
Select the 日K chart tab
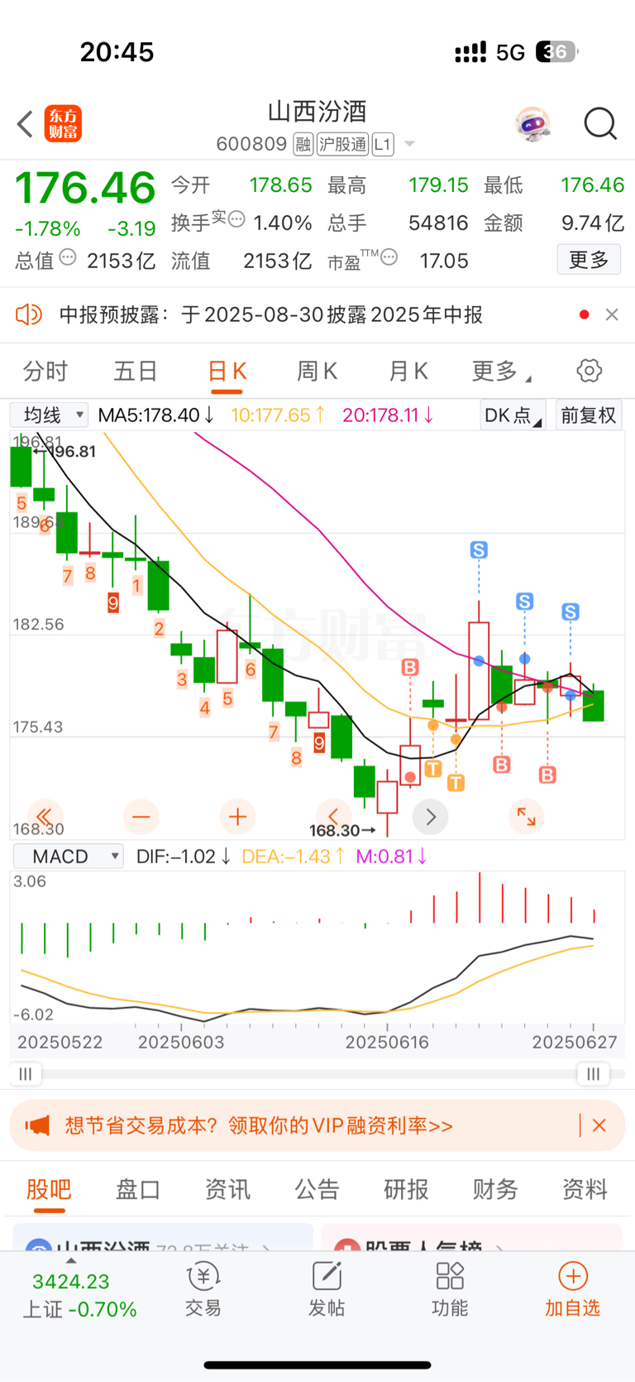click(227, 371)
